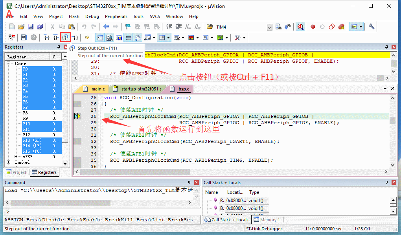Open the Edit menu
The width and height of the screenshot is (401, 235).
click(x=24, y=16)
